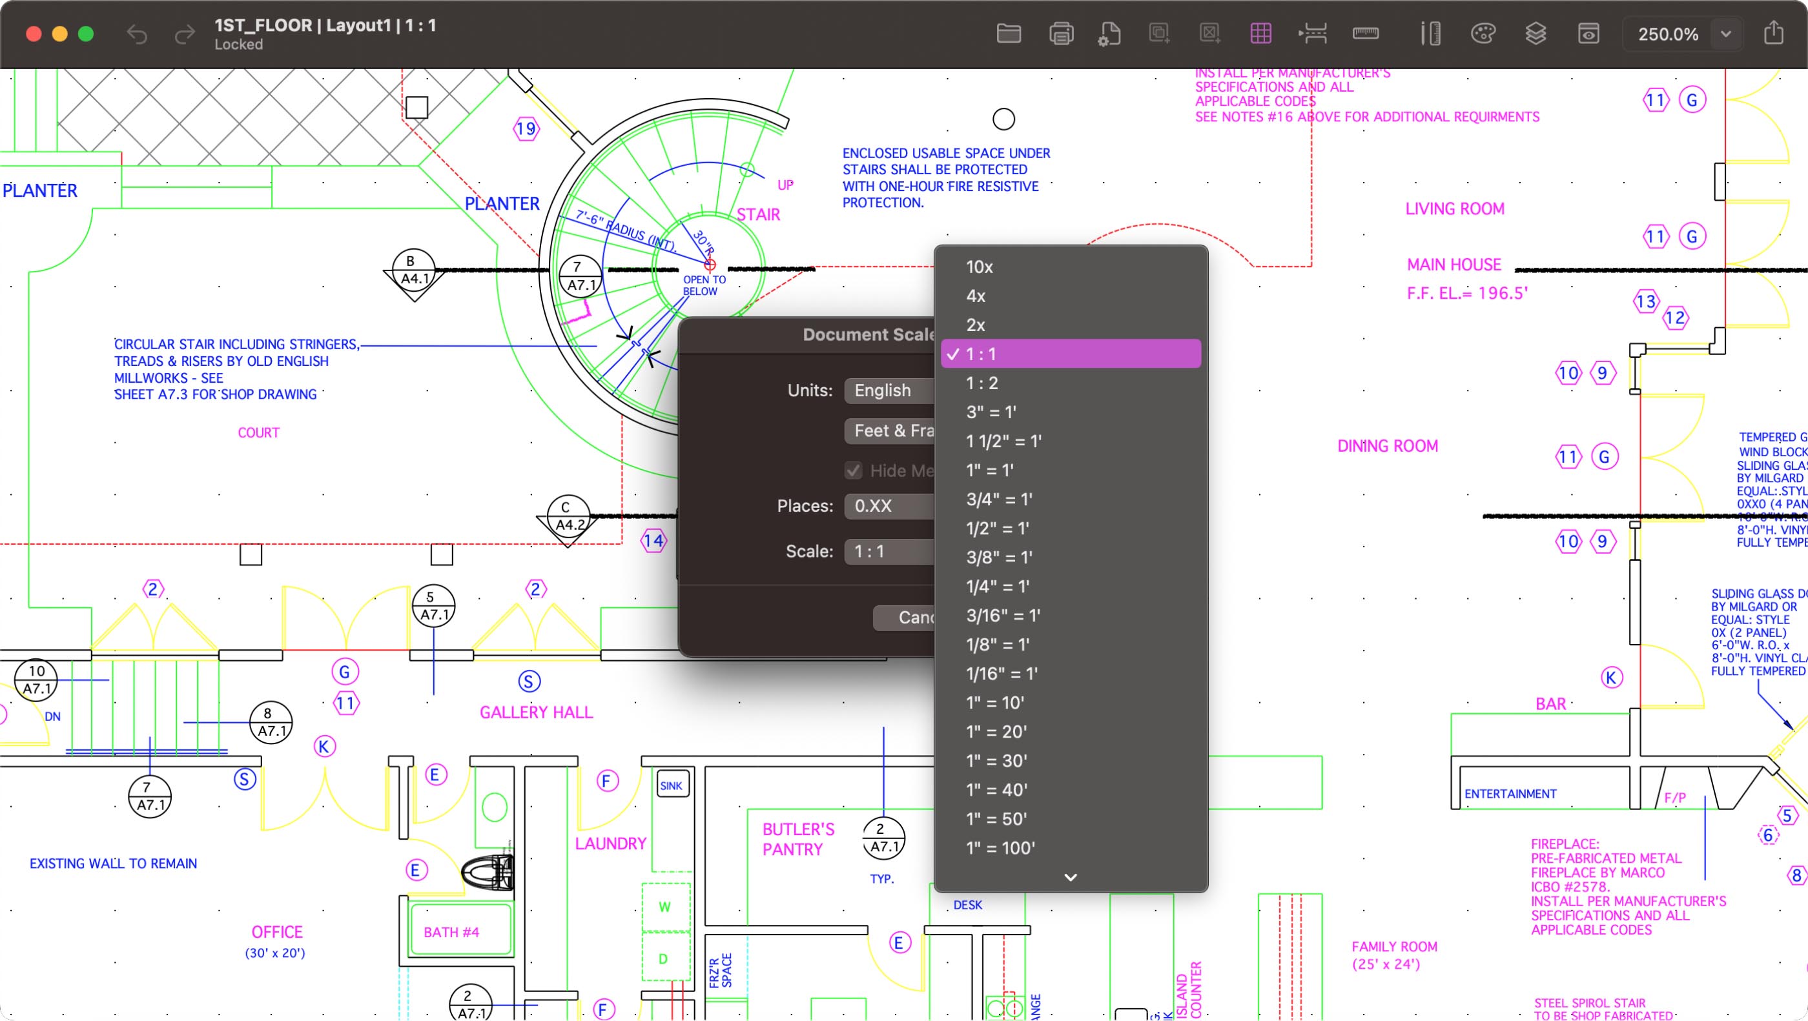Open view options with the eye icon
The width and height of the screenshot is (1808, 1021).
[1588, 33]
